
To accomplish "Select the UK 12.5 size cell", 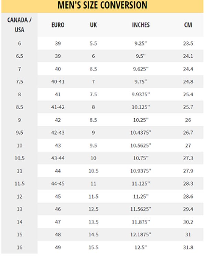I will point(94,209).
